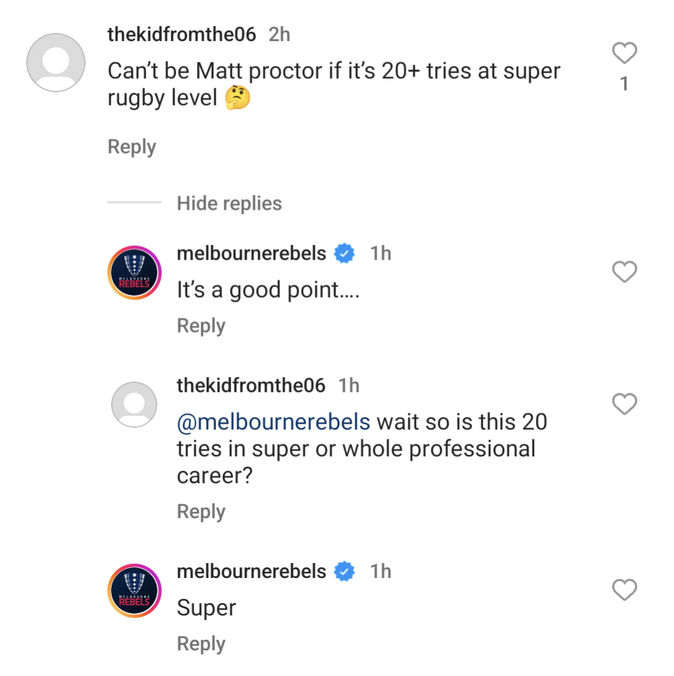
Task: Like the "Super" reply from melbournerebels
Action: (624, 590)
